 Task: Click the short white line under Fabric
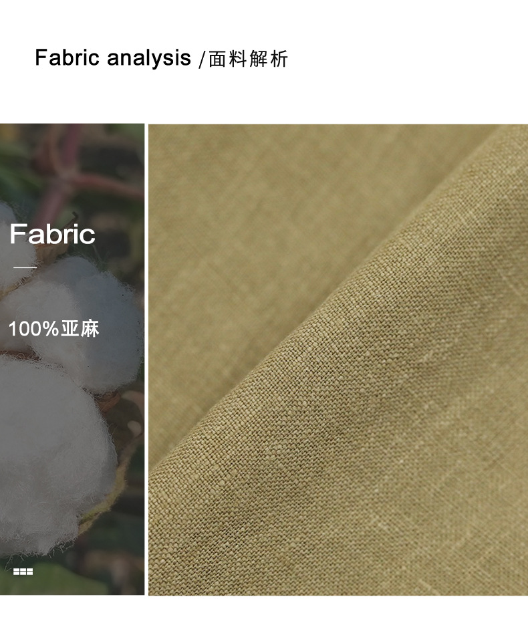(x=25, y=267)
